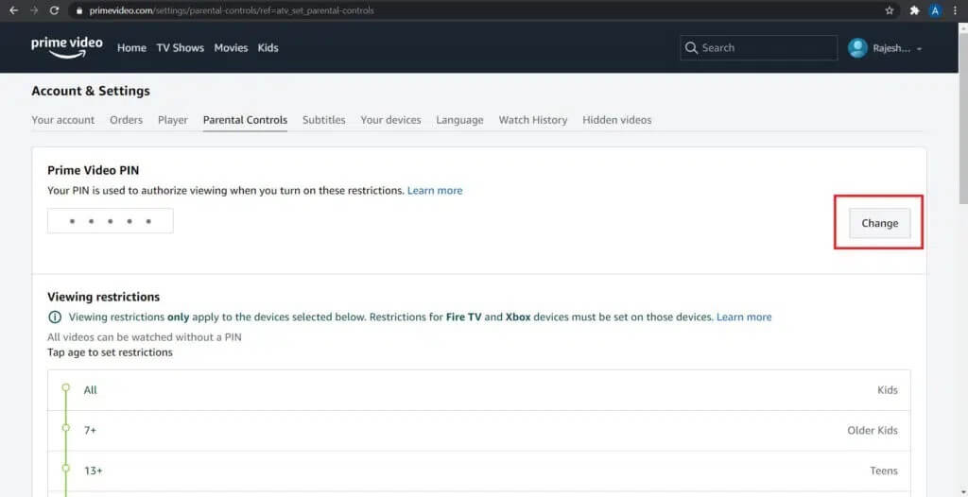Open the Language tab
Screen dimensions: 968x497
click(x=460, y=120)
